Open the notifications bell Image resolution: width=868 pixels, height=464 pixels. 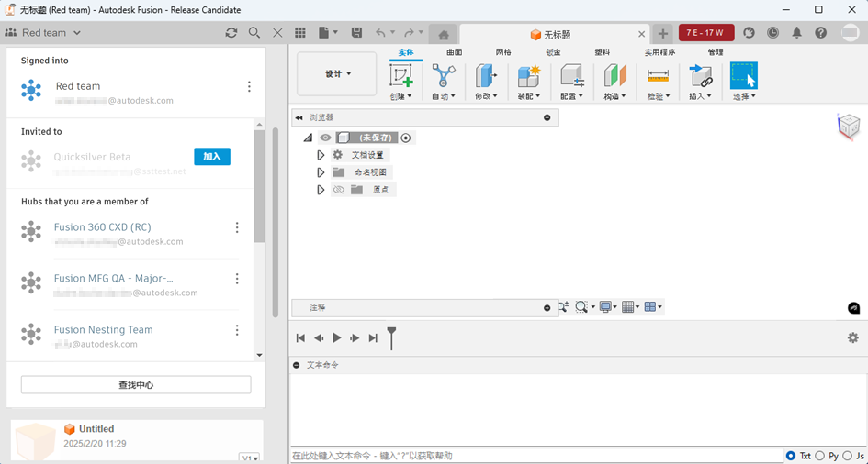click(x=796, y=33)
